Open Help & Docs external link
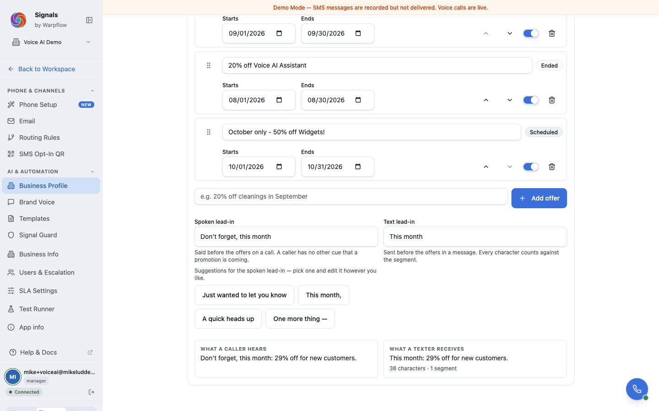 [51, 353]
